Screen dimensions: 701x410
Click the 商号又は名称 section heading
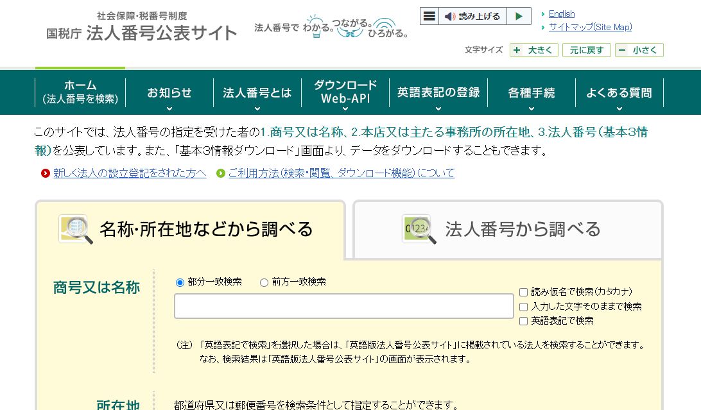tap(96, 287)
